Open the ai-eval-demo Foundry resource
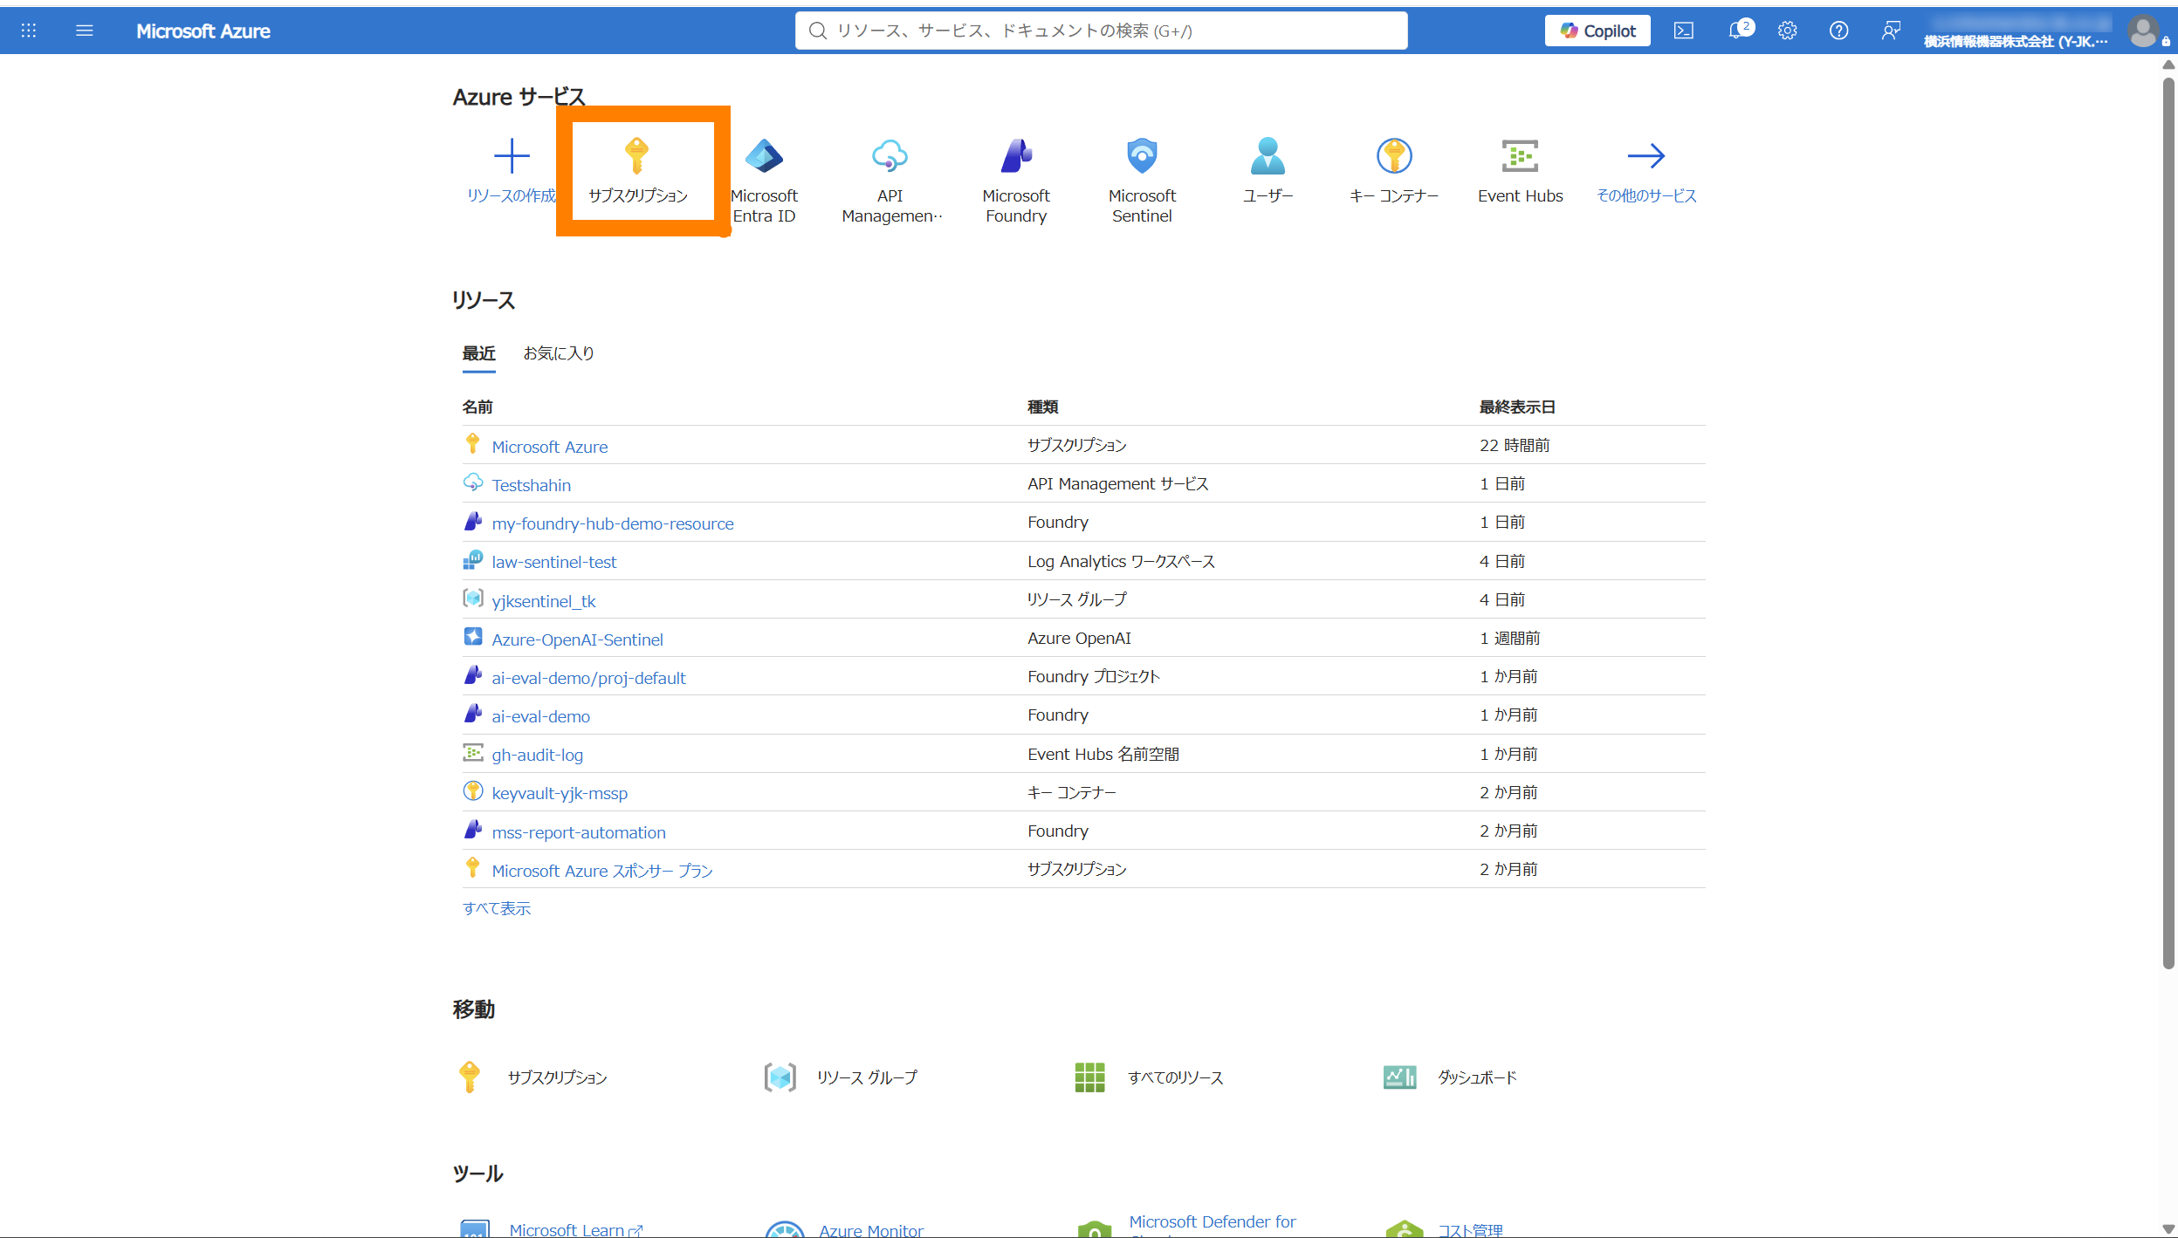Image resolution: width=2178 pixels, height=1238 pixels. 540,716
